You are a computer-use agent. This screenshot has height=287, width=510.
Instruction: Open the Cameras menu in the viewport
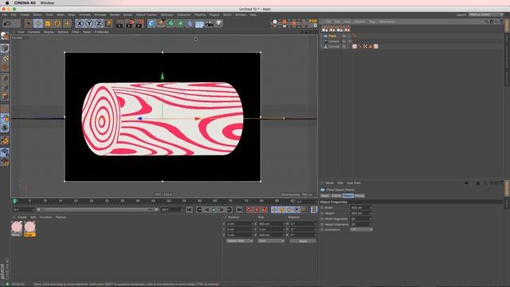click(x=33, y=32)
